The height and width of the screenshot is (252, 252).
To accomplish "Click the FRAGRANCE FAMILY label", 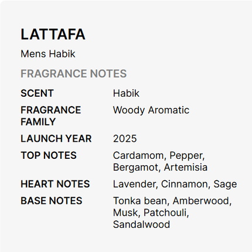I will [x=51, y=116].
